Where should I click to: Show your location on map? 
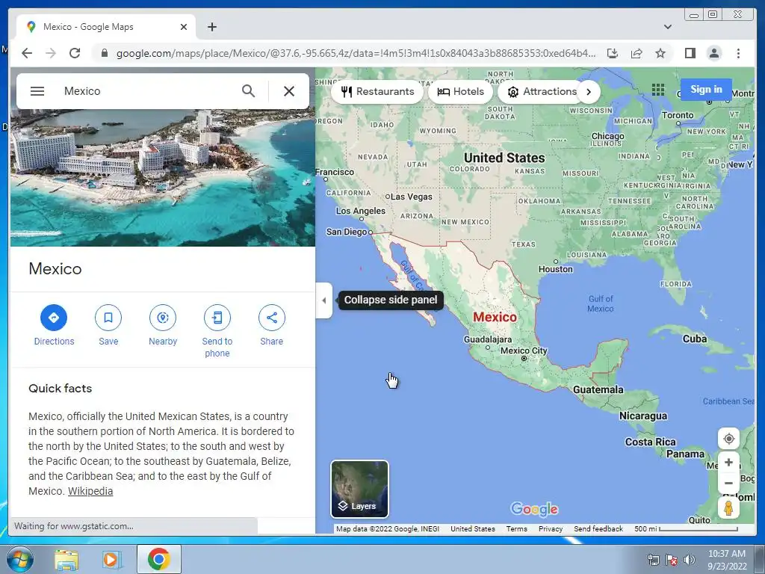(x=729, y=439)
